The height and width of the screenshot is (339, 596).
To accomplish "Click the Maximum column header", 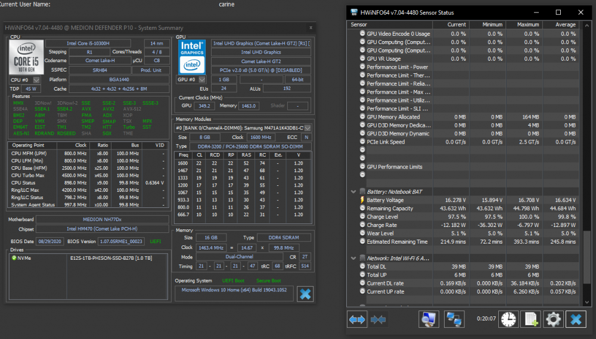I will (523, 24).
